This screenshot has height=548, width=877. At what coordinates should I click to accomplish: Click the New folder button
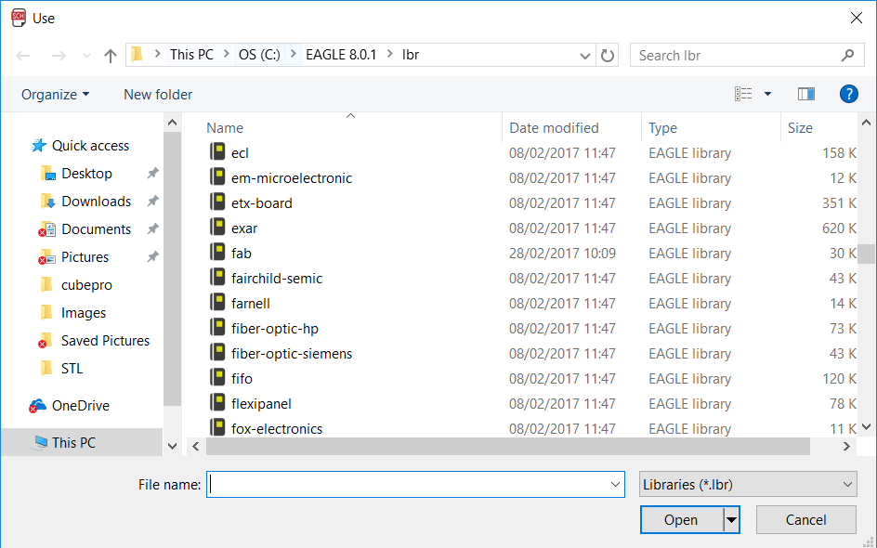pyautogui.click(x=158, y=95)
